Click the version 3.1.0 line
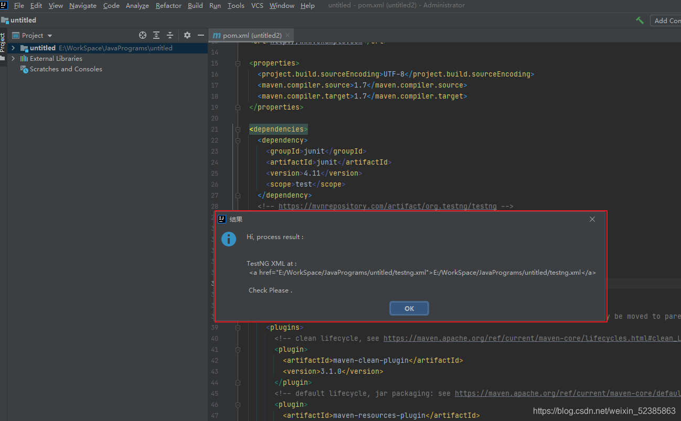This screenshot has width=681, height=421. click(333, 371)
